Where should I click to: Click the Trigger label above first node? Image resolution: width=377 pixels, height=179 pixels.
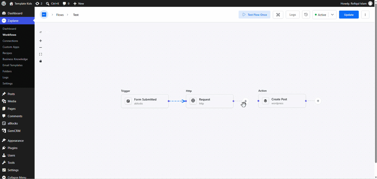[125, 91]
